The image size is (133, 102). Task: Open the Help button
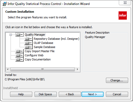21,94
